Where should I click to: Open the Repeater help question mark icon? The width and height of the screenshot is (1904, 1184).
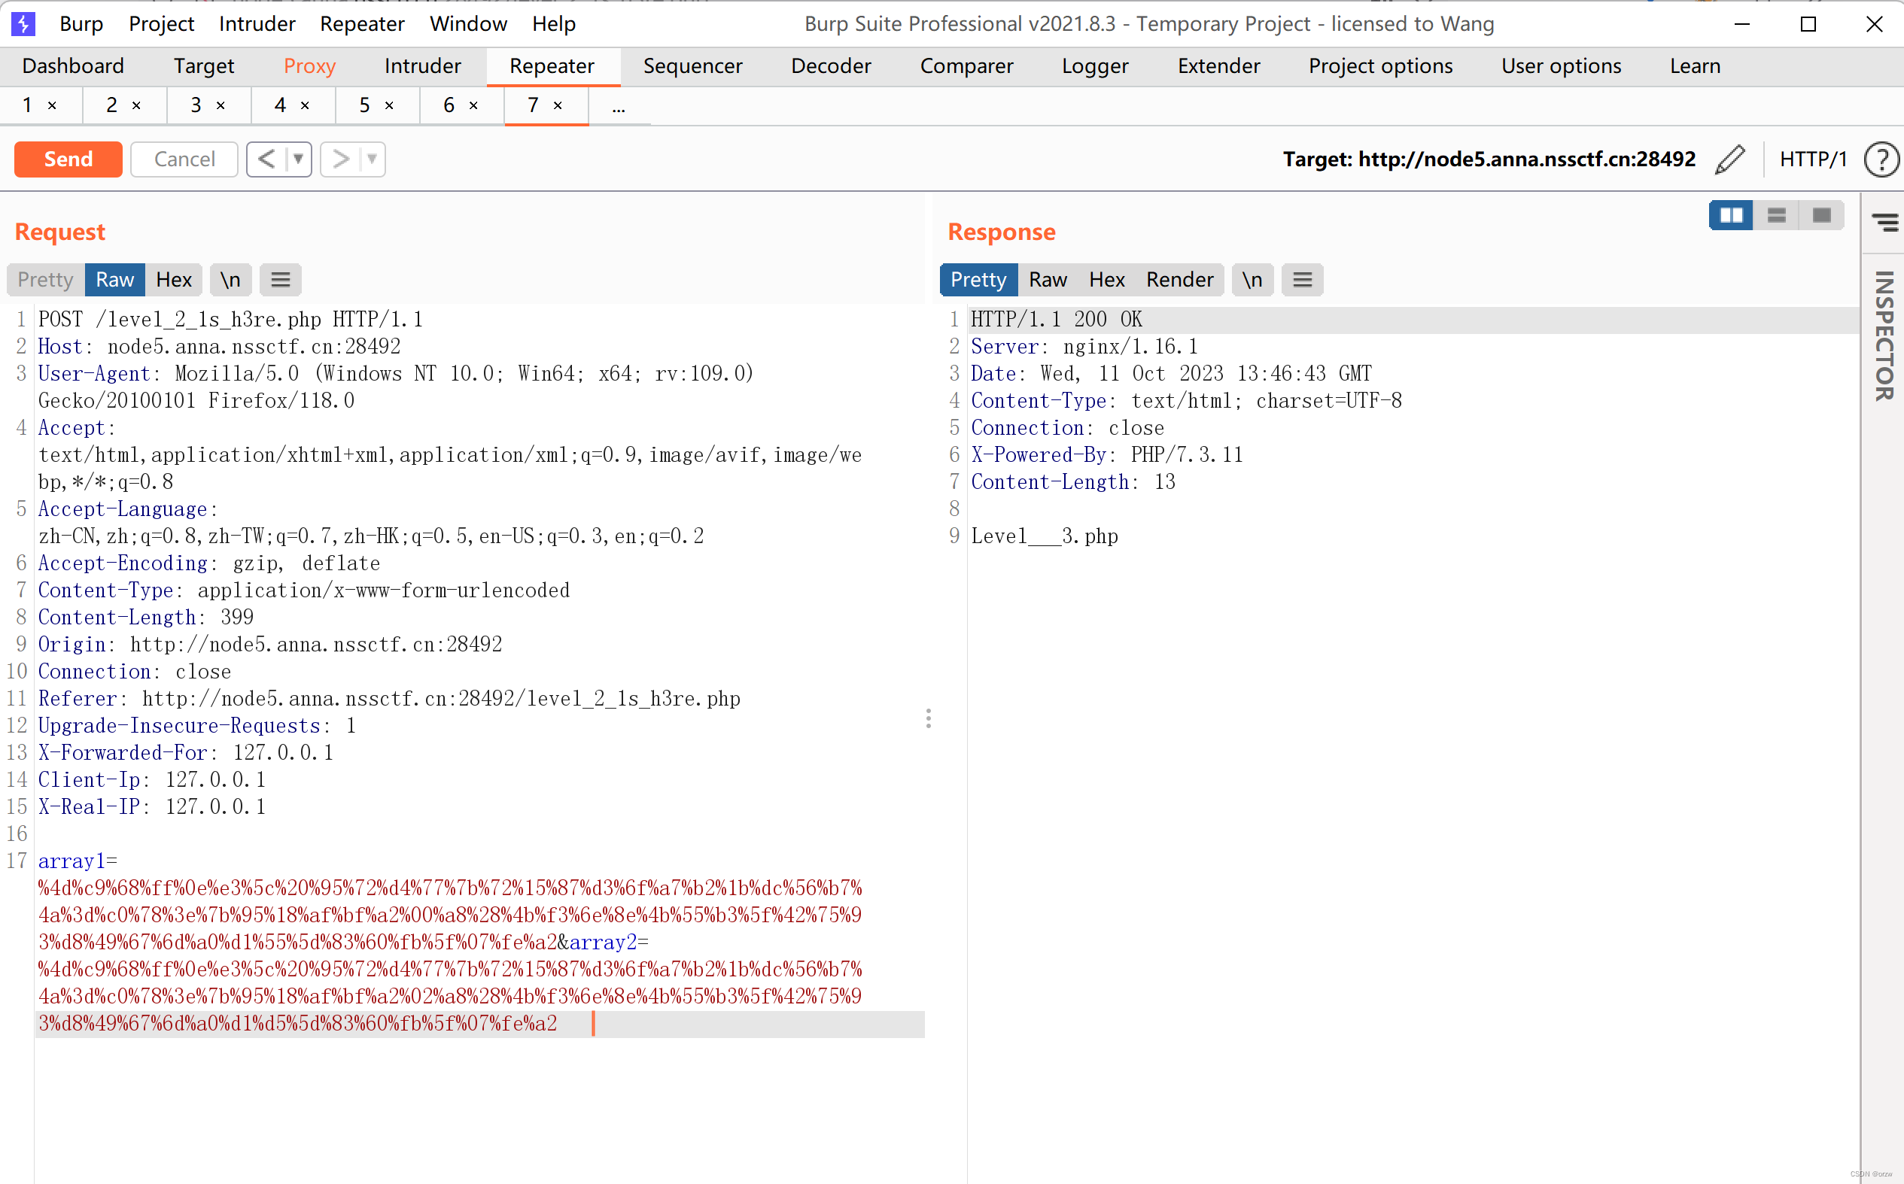click(x=1881, y=159)
